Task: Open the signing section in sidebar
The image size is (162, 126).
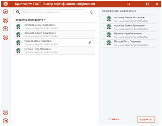Action: coord(5,12)
